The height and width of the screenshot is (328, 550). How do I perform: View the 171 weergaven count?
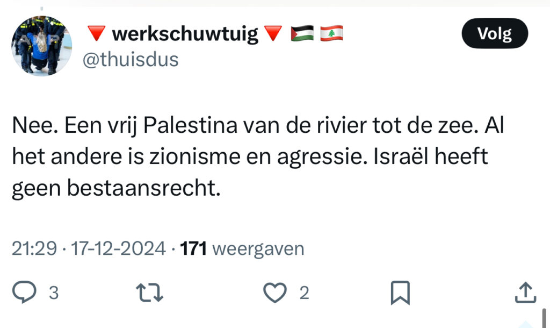tap(242, 249)
